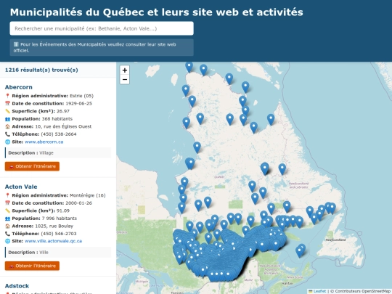The image size is (392, 294).
Task: Click the people icon beside Acton Vale's Population
Action: 7,219
